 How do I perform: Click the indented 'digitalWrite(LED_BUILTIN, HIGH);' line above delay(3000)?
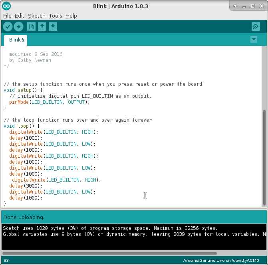click(57, 180)
